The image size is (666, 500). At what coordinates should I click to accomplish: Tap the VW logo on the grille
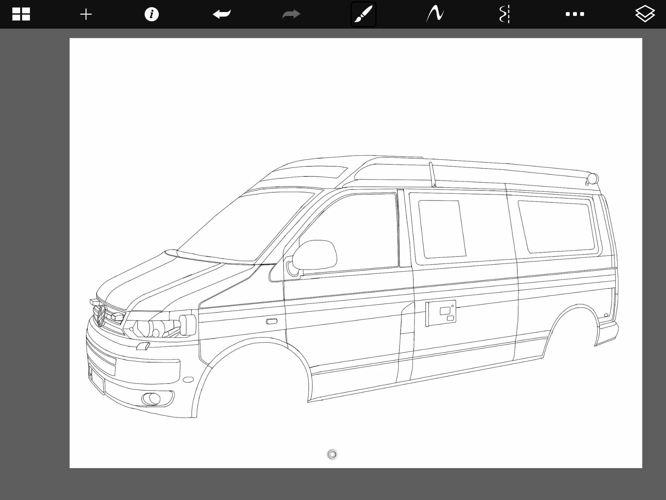click(x=102, y=315)
